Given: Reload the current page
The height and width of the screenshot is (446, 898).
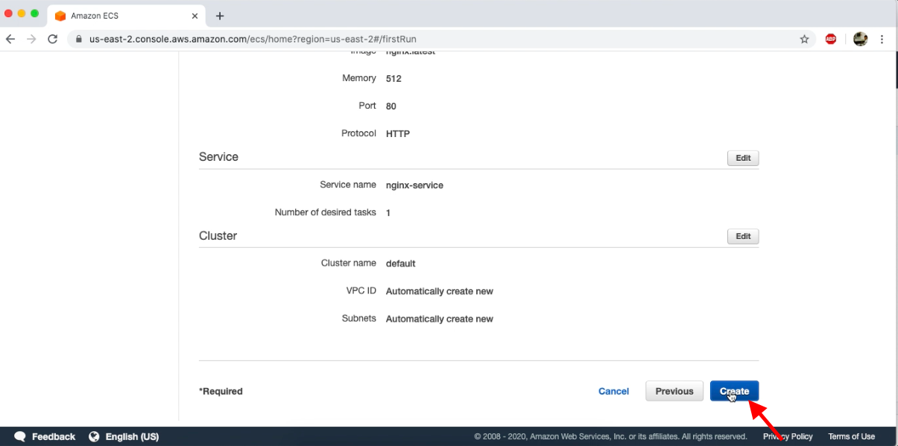Looking at the screenshot, I should point(52,39).
